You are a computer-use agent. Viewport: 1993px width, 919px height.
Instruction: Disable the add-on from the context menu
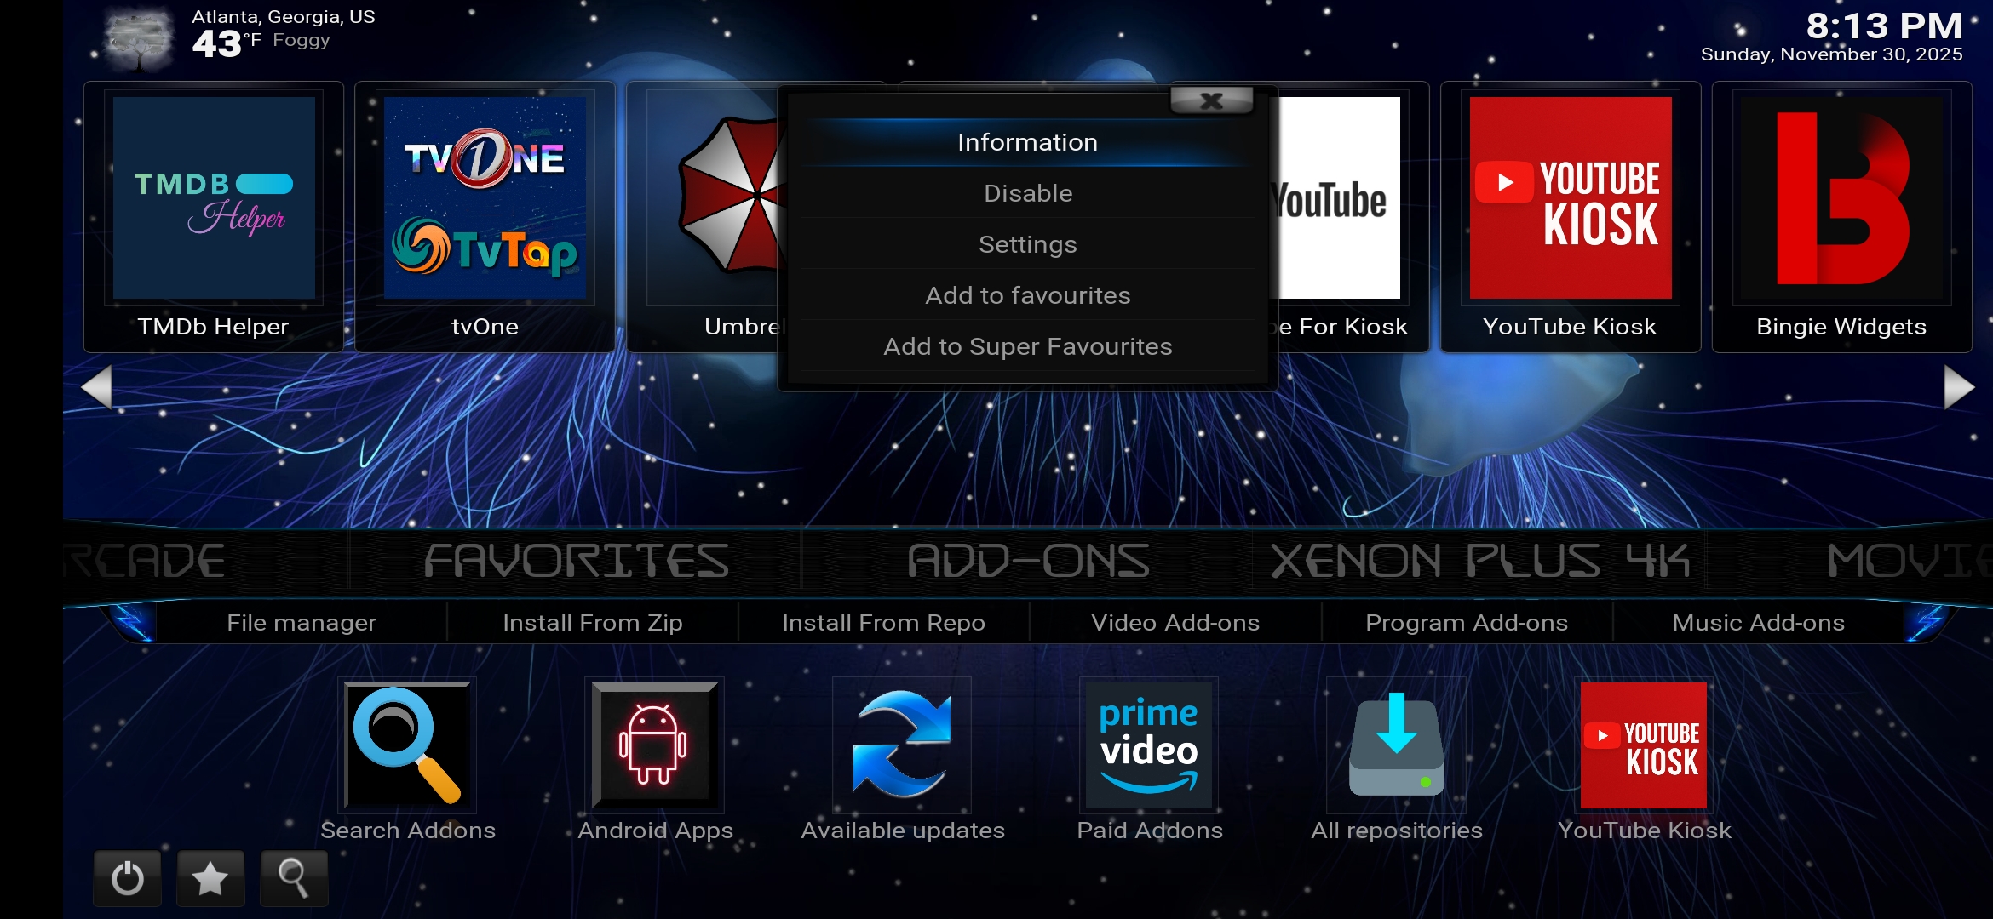pos(1027,193)
